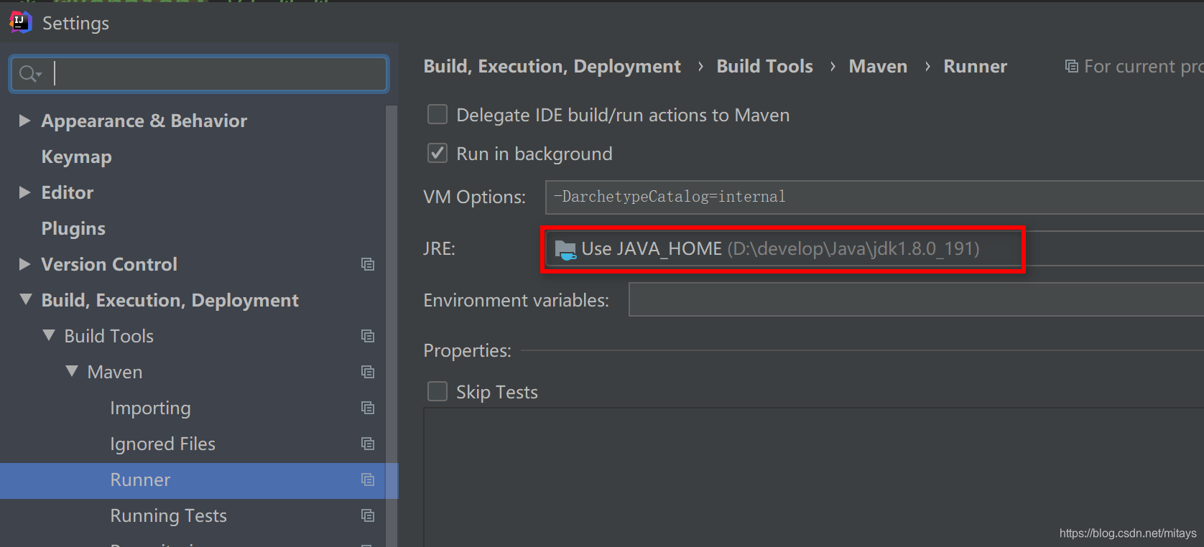Focus the settings search field

coord(199,73)
